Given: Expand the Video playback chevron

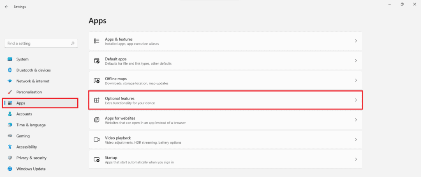Looking at the screenshot, I should point(356,140).
